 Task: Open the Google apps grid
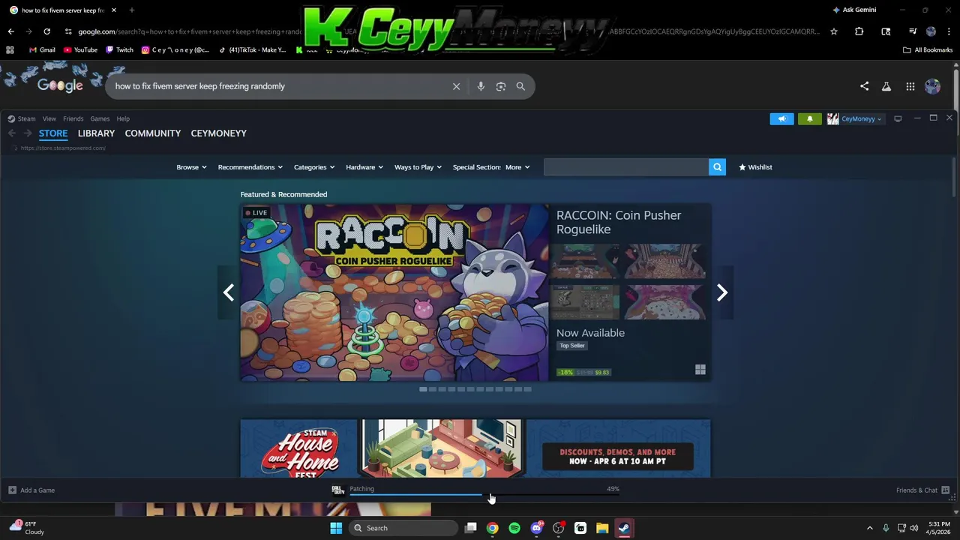click(910, 86)
